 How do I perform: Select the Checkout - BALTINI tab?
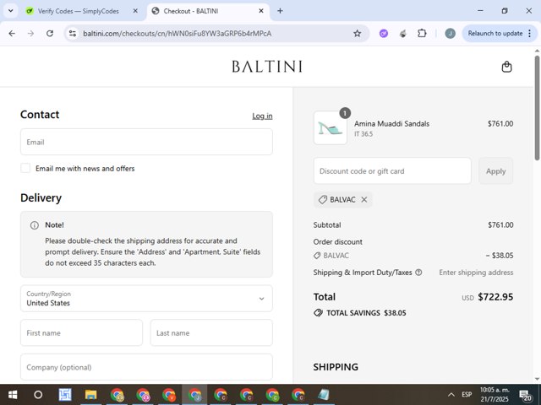[208, 11]
